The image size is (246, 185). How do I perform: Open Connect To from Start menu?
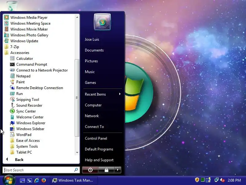click(x=94, y=127)
